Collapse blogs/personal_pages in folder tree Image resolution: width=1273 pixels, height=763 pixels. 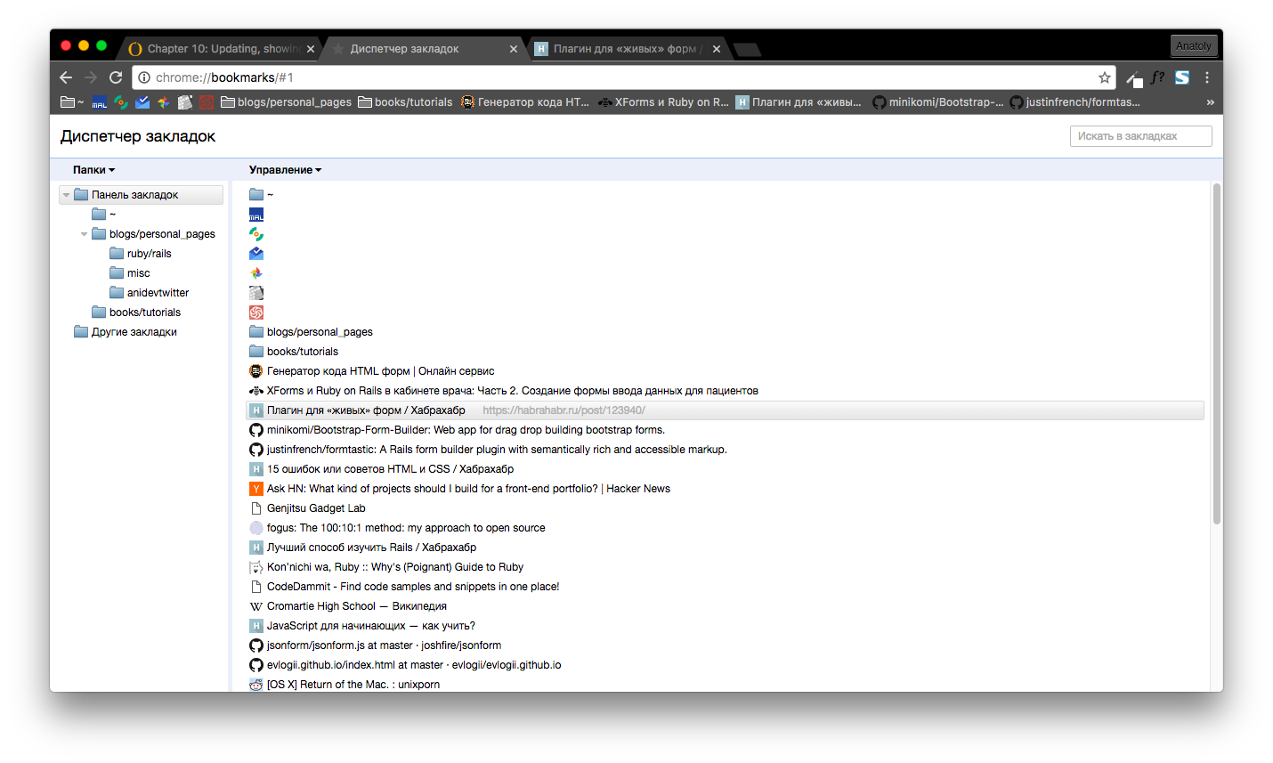point(84,234)
